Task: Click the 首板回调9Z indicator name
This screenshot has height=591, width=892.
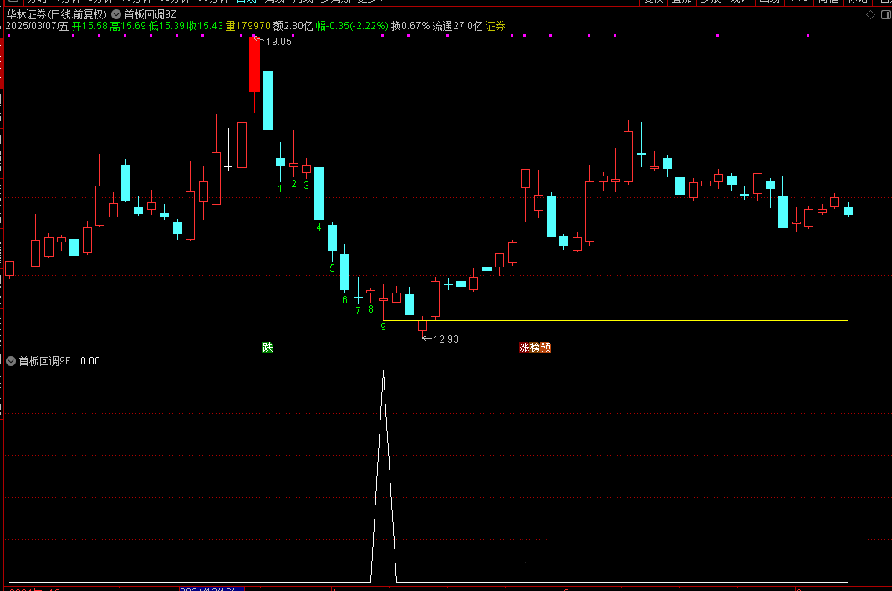Action: pyautogui.click(x=150, y=14)
